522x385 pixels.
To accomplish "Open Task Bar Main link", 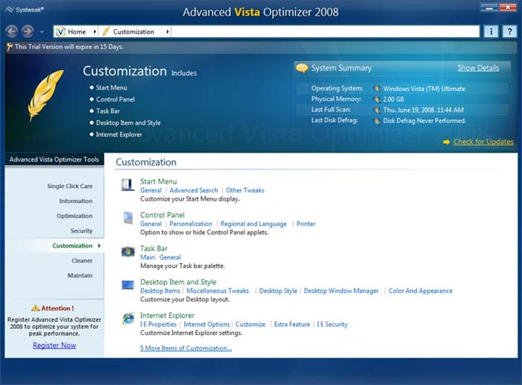I will pos(147,257).
